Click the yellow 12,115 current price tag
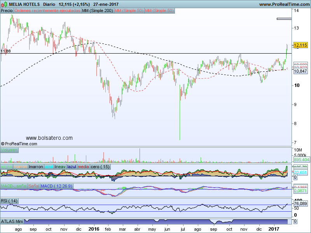Image resolution: width=311 pixels, height=233 pixels. (x=301, y=45)
